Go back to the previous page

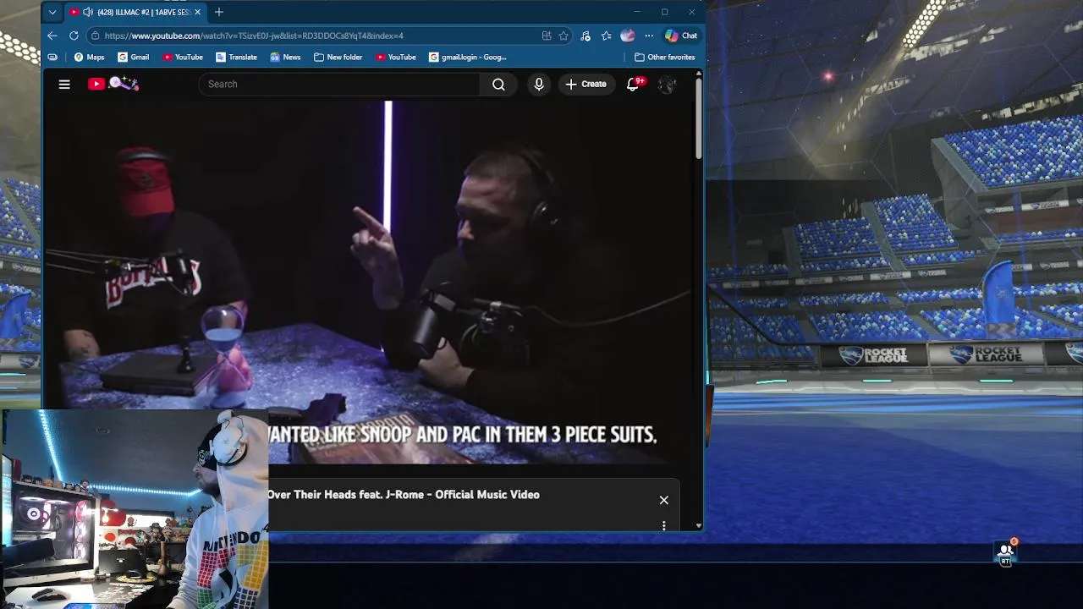coord(52,36)
